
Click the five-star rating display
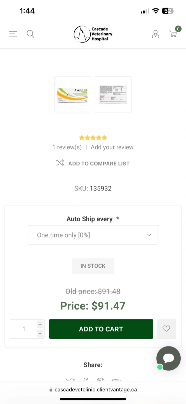coord(93,138)
